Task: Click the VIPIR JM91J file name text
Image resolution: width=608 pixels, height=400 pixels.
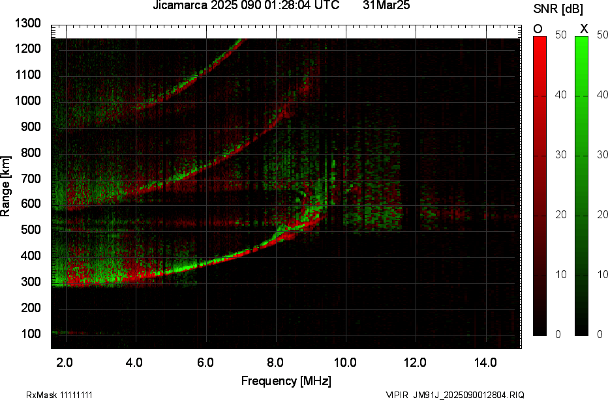Action: pos(455,395)
